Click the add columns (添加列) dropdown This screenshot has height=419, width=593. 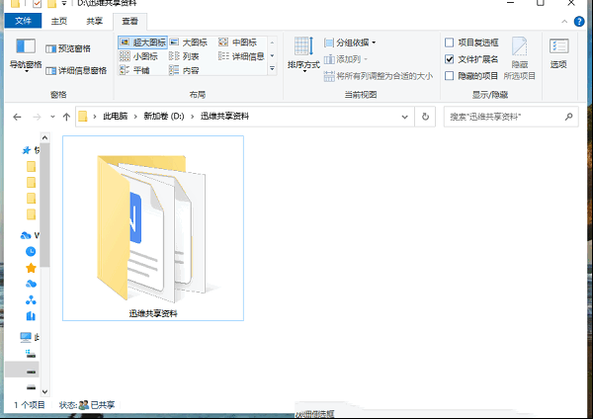[x=346, y=59]
